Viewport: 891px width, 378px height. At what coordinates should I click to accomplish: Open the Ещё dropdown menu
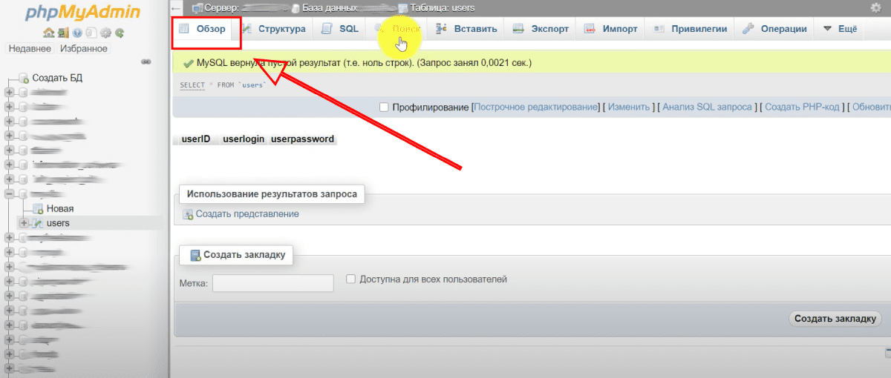point(840,29)
